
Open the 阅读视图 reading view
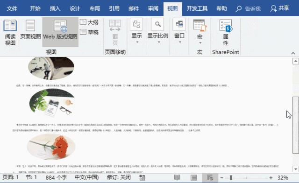coord(10,32)
